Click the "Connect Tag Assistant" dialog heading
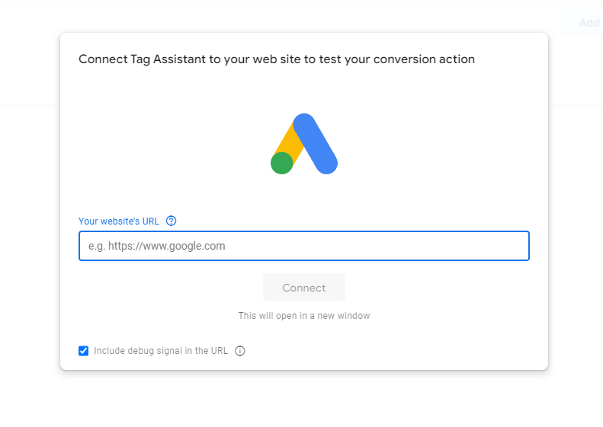Image resolution: width=603 pixels, height=427 pixels. (x=277, y=59)
